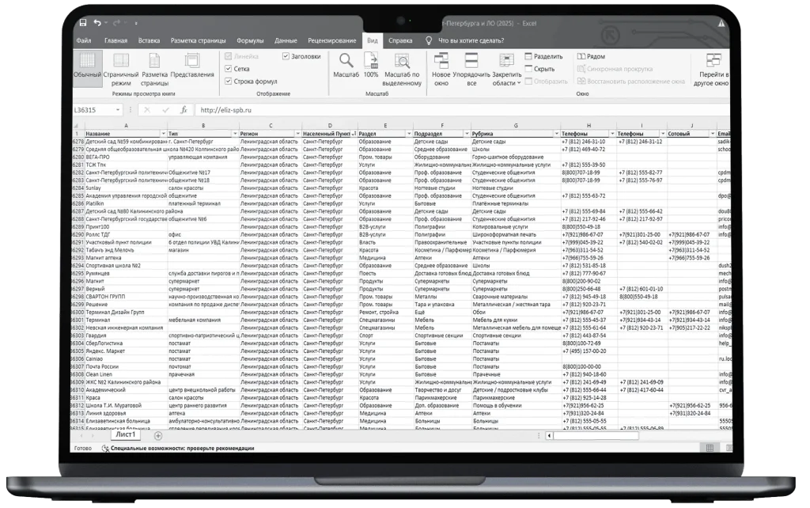Open the Сотовый column filter dropdown

(713, 134)
